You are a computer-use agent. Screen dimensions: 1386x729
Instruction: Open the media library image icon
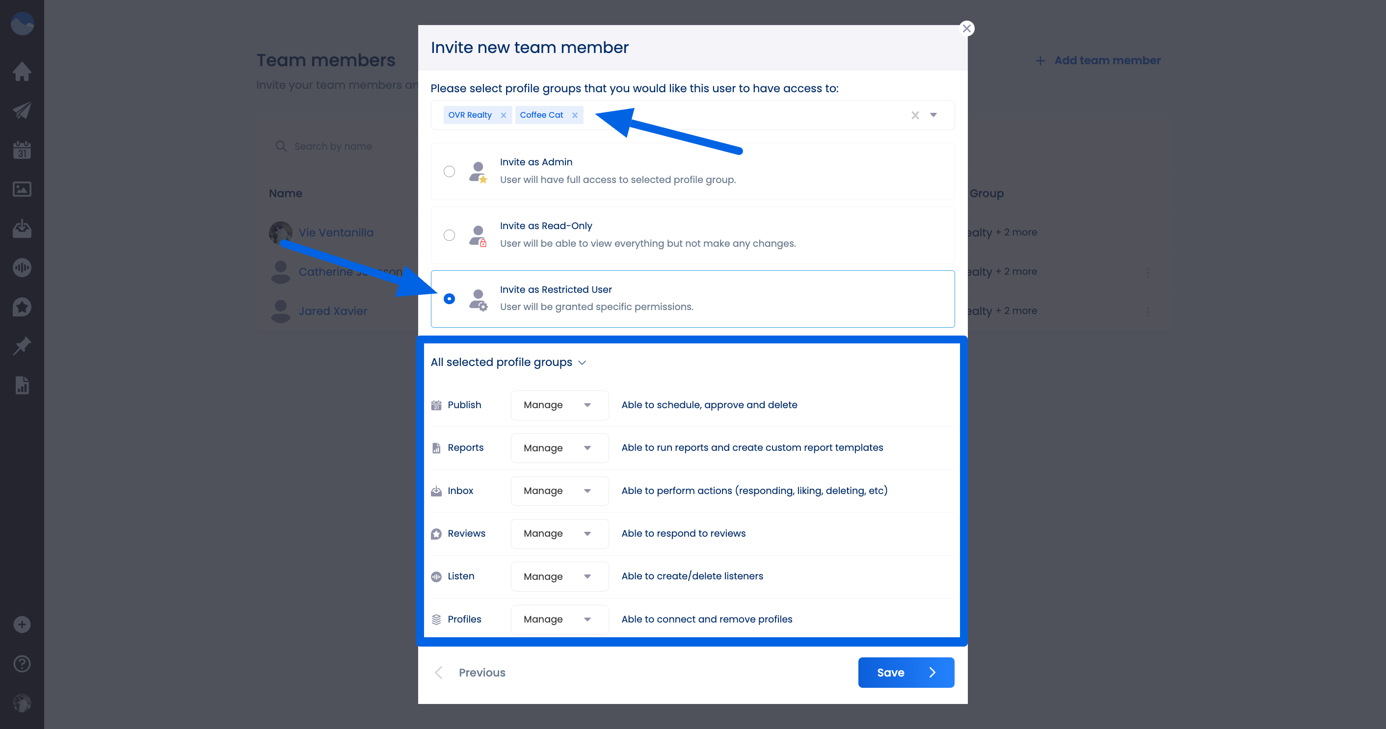tap(22, 189)
